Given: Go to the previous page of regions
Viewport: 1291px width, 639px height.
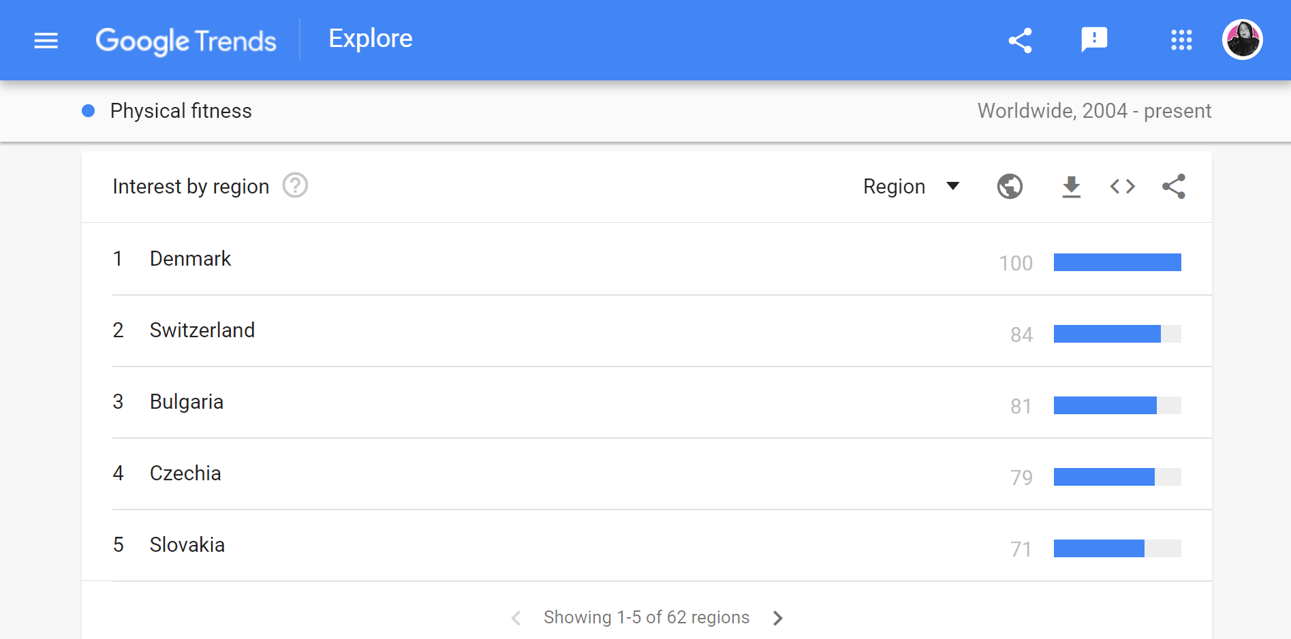Looking at the screenshot, I should [x=516, y=618].
